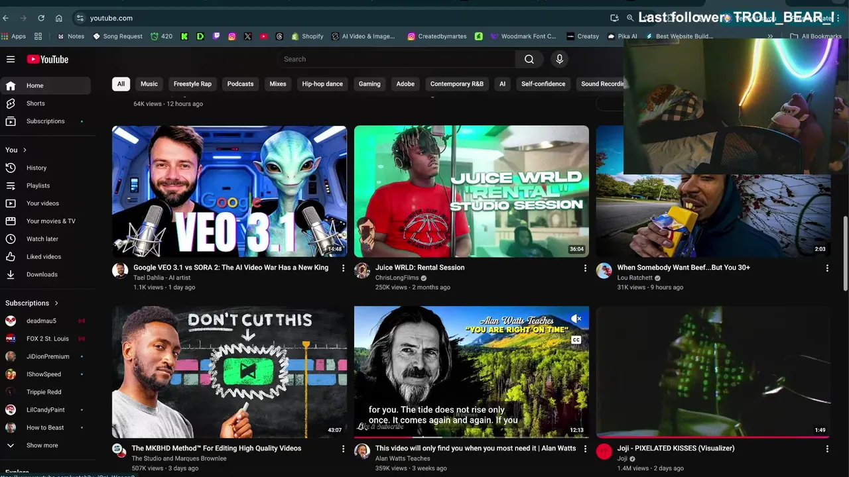Open the Song Request bookmark
The image size is (849, 477).
point(117,36)
